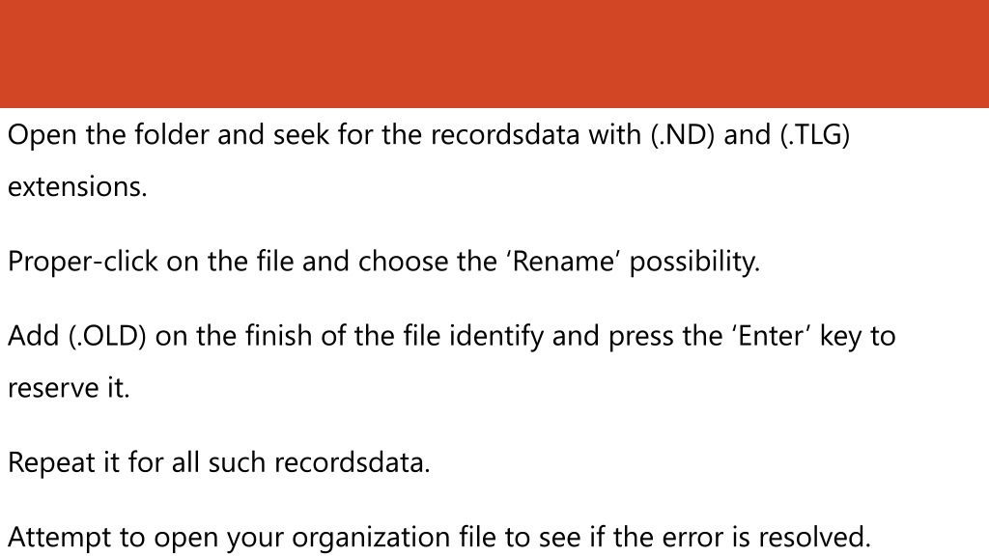989x556 pixels.
Task: Click the '(.ND)' extension text
Action: 683,135
